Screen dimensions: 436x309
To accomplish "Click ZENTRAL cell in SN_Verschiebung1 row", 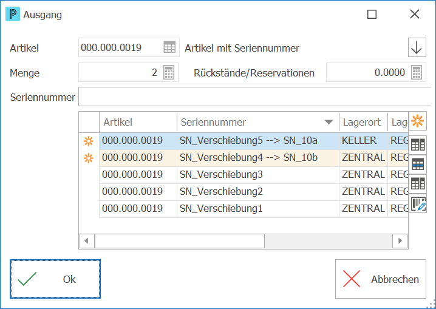I will pos(363,209).
